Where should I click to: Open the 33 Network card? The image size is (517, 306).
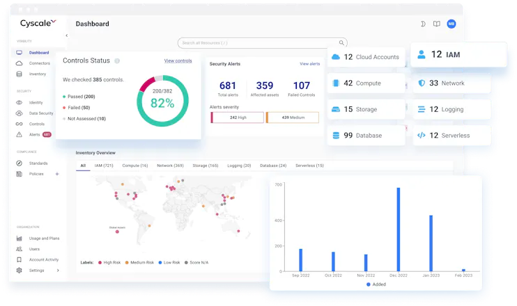(x=452, y=83)
